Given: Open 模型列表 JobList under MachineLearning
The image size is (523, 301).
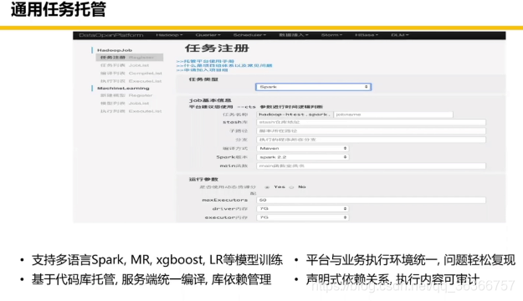Looking at the screenshot, I should click(125, 104).
